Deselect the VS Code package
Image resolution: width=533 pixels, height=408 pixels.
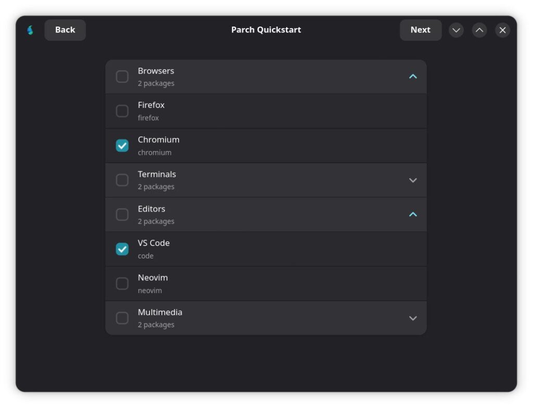click(x=122, y=249)
